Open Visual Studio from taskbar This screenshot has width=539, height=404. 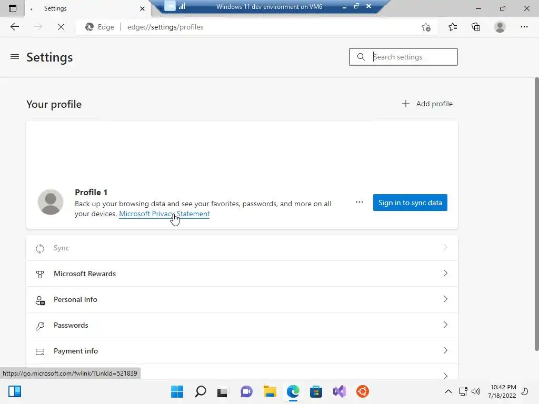tap(340, 391)
